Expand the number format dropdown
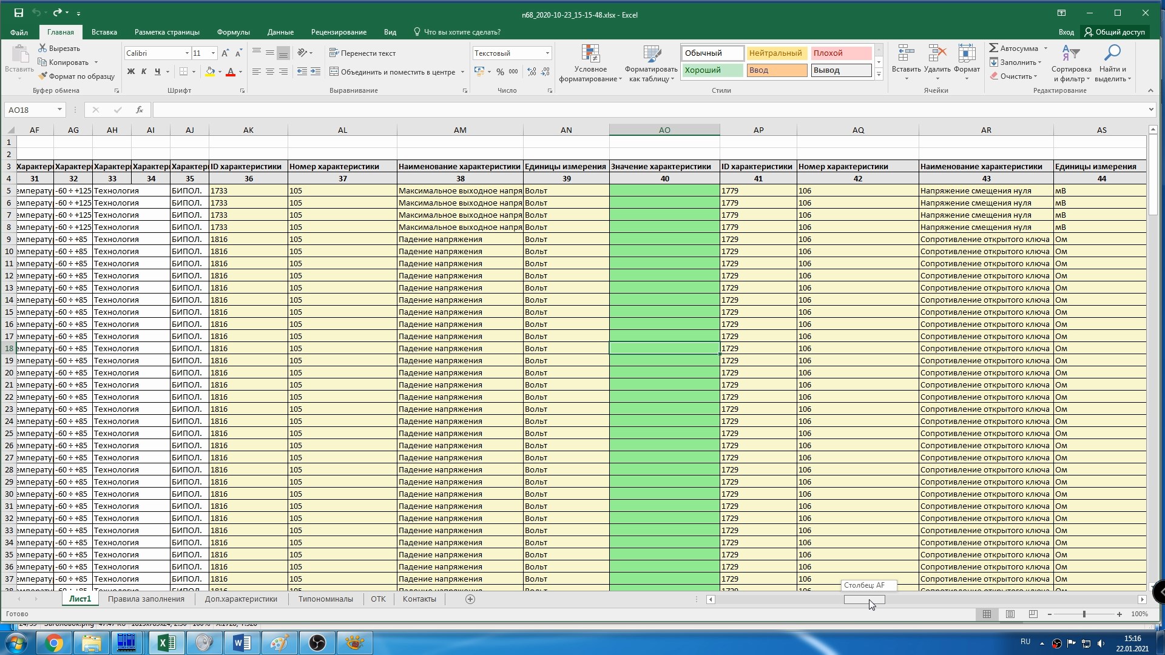 (x=547, y=53)
